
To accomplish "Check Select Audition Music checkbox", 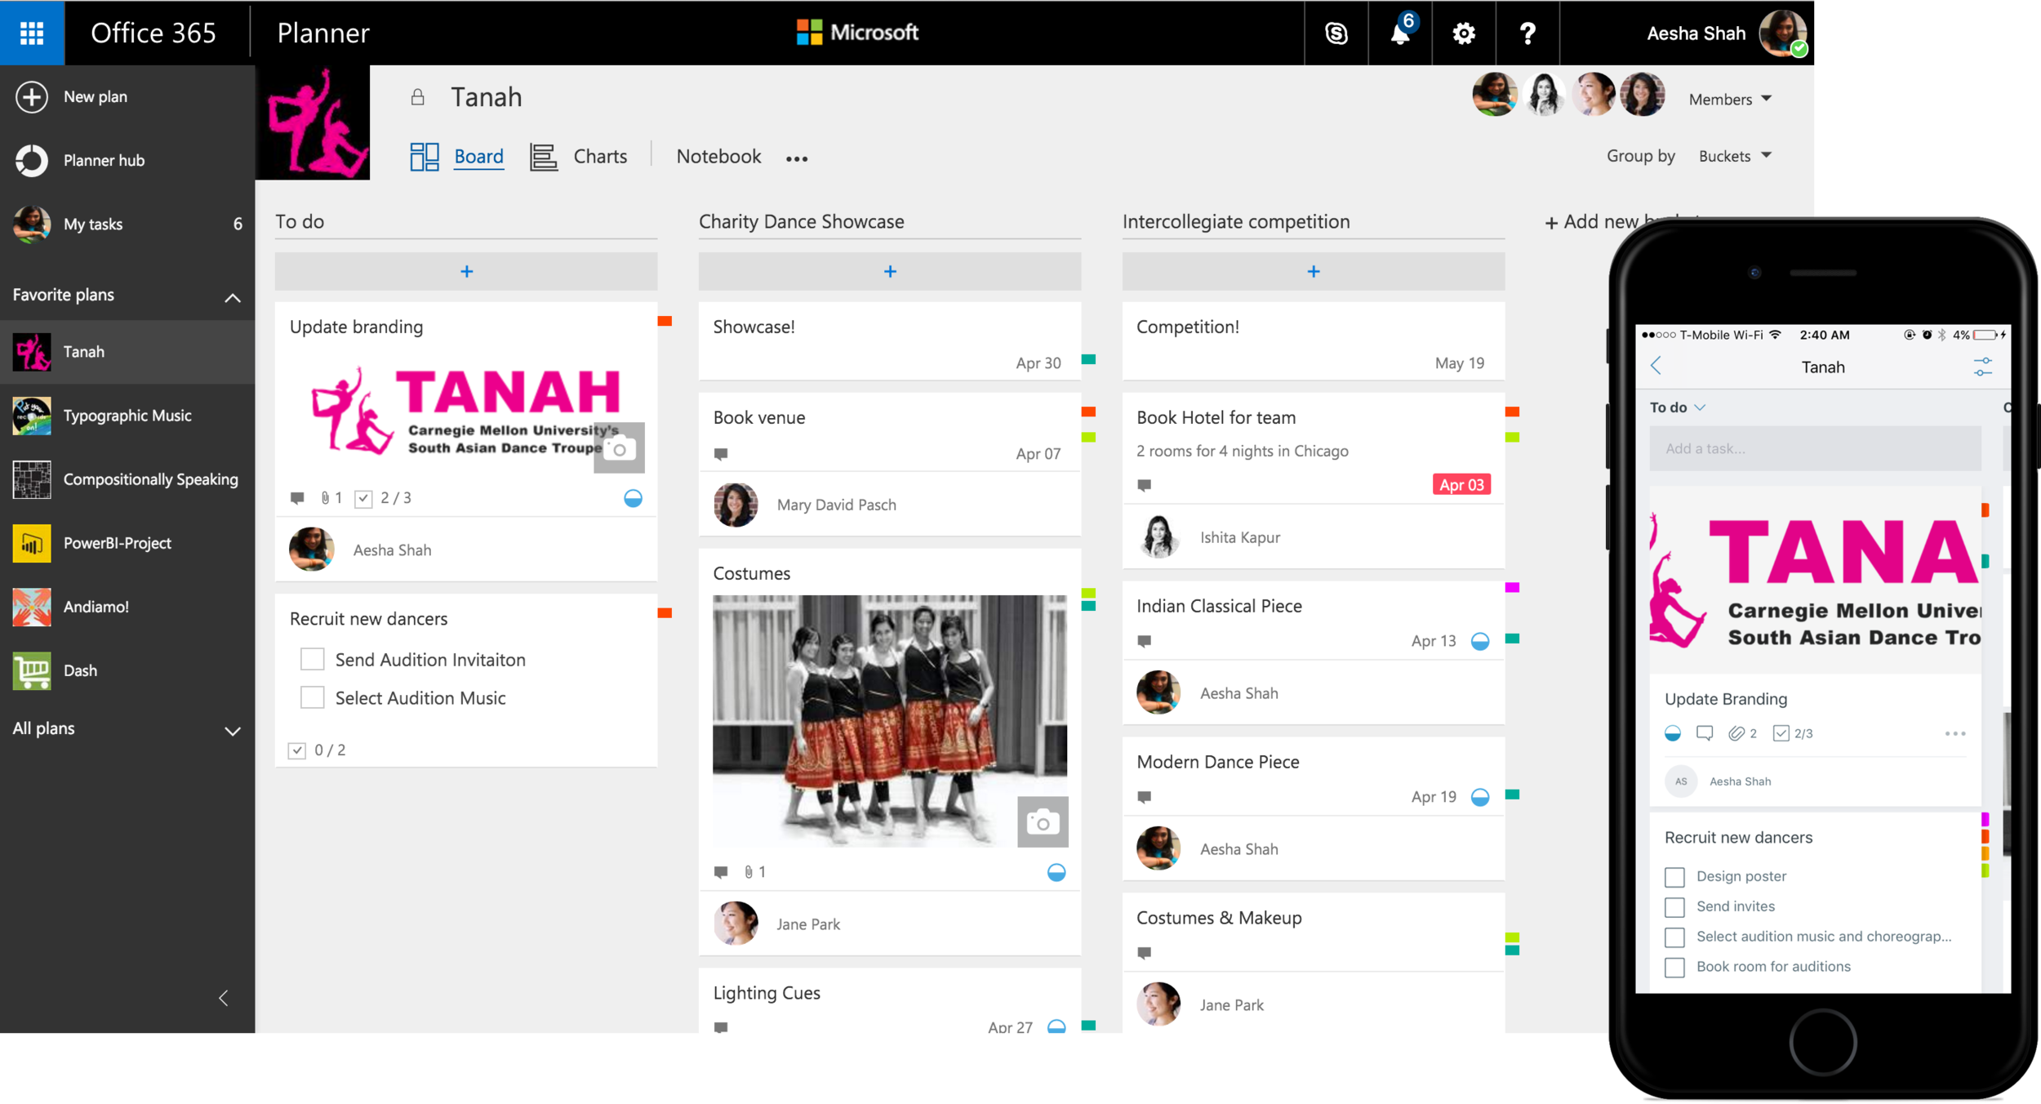I will tap(313, 697).
